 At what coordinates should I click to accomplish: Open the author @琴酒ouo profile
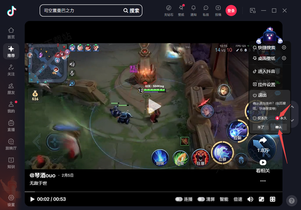click(43, 175)
